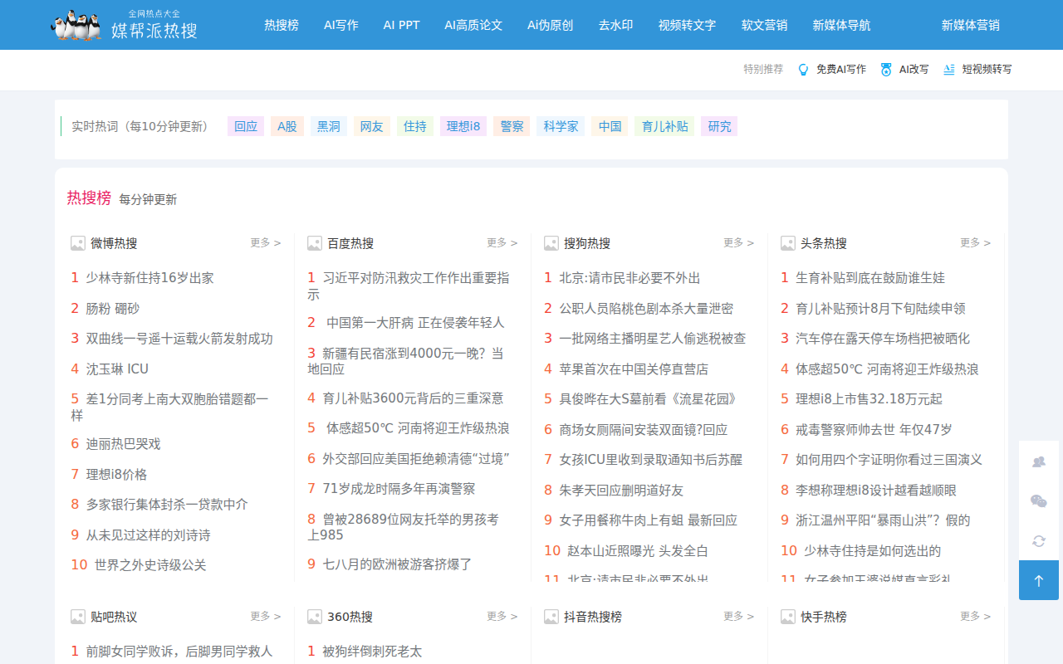Click the back-to-top arrow button
The width and height of the screenshot is (1063, 664).
click(1039, 580)
